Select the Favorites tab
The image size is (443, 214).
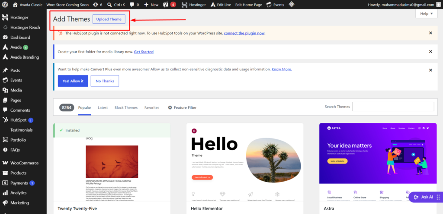point(152,107)
